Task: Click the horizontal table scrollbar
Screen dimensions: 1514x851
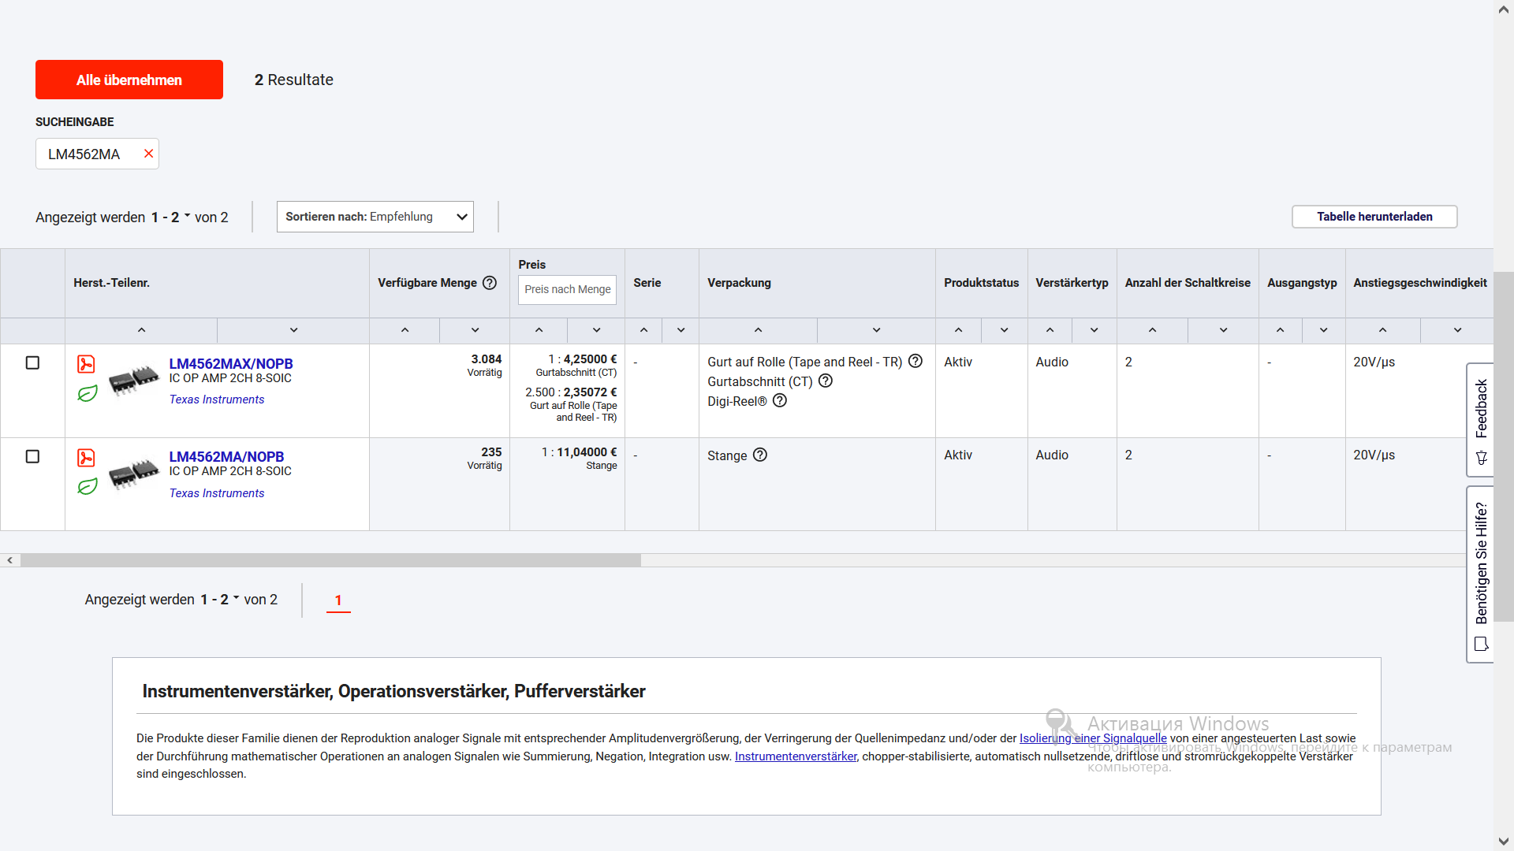Action: click(x=330, y=560)
